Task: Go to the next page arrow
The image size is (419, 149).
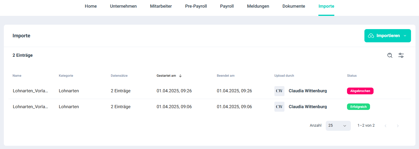Action: click(x=397, y=126)
